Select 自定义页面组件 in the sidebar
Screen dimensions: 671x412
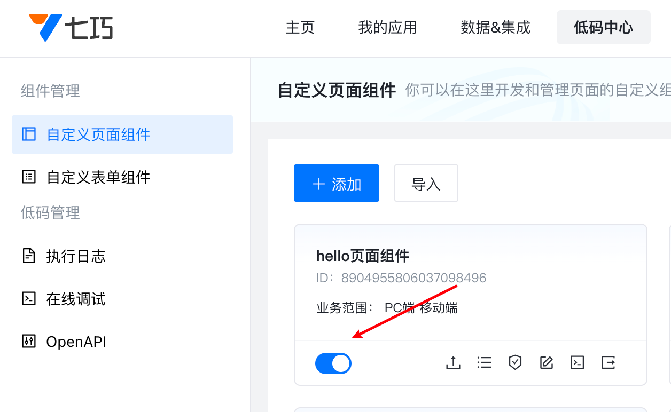point(122,134)
